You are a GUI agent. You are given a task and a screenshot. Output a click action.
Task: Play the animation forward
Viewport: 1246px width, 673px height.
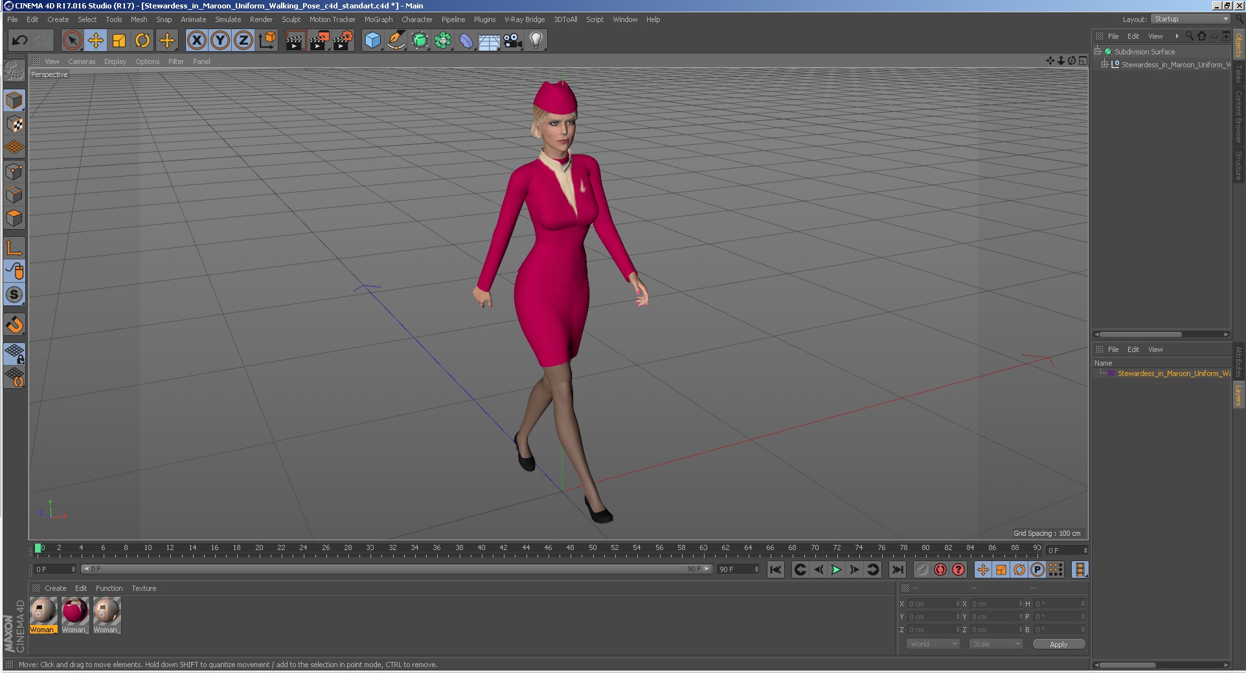tap(836, 569)
